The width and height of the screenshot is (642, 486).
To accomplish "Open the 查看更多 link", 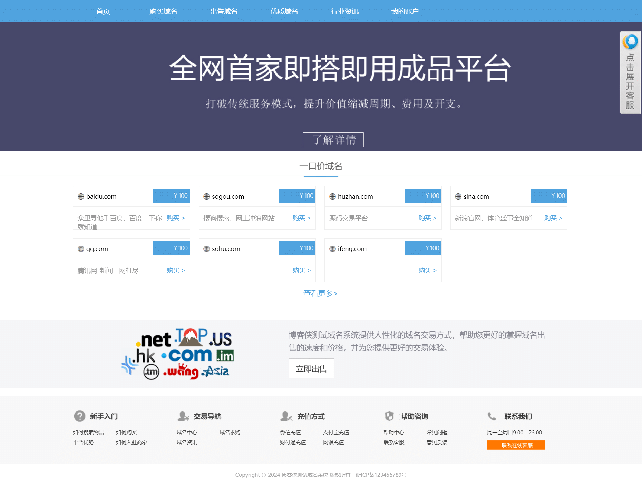I will [x=320, y=294].
